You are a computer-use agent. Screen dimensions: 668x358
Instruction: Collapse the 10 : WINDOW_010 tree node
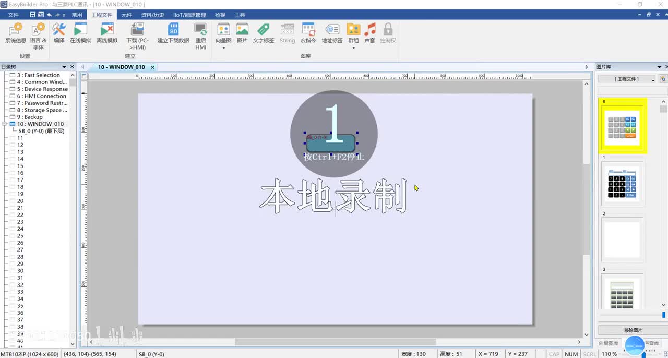(5, 124)
